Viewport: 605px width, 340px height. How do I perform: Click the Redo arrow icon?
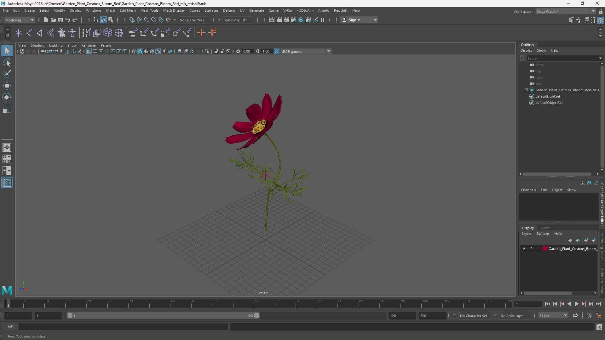[x=75, y=20]
